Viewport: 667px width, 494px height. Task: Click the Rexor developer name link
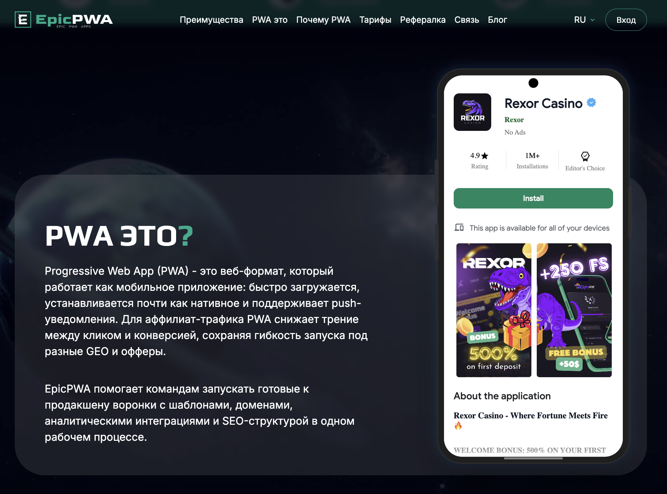coord(514,119)
